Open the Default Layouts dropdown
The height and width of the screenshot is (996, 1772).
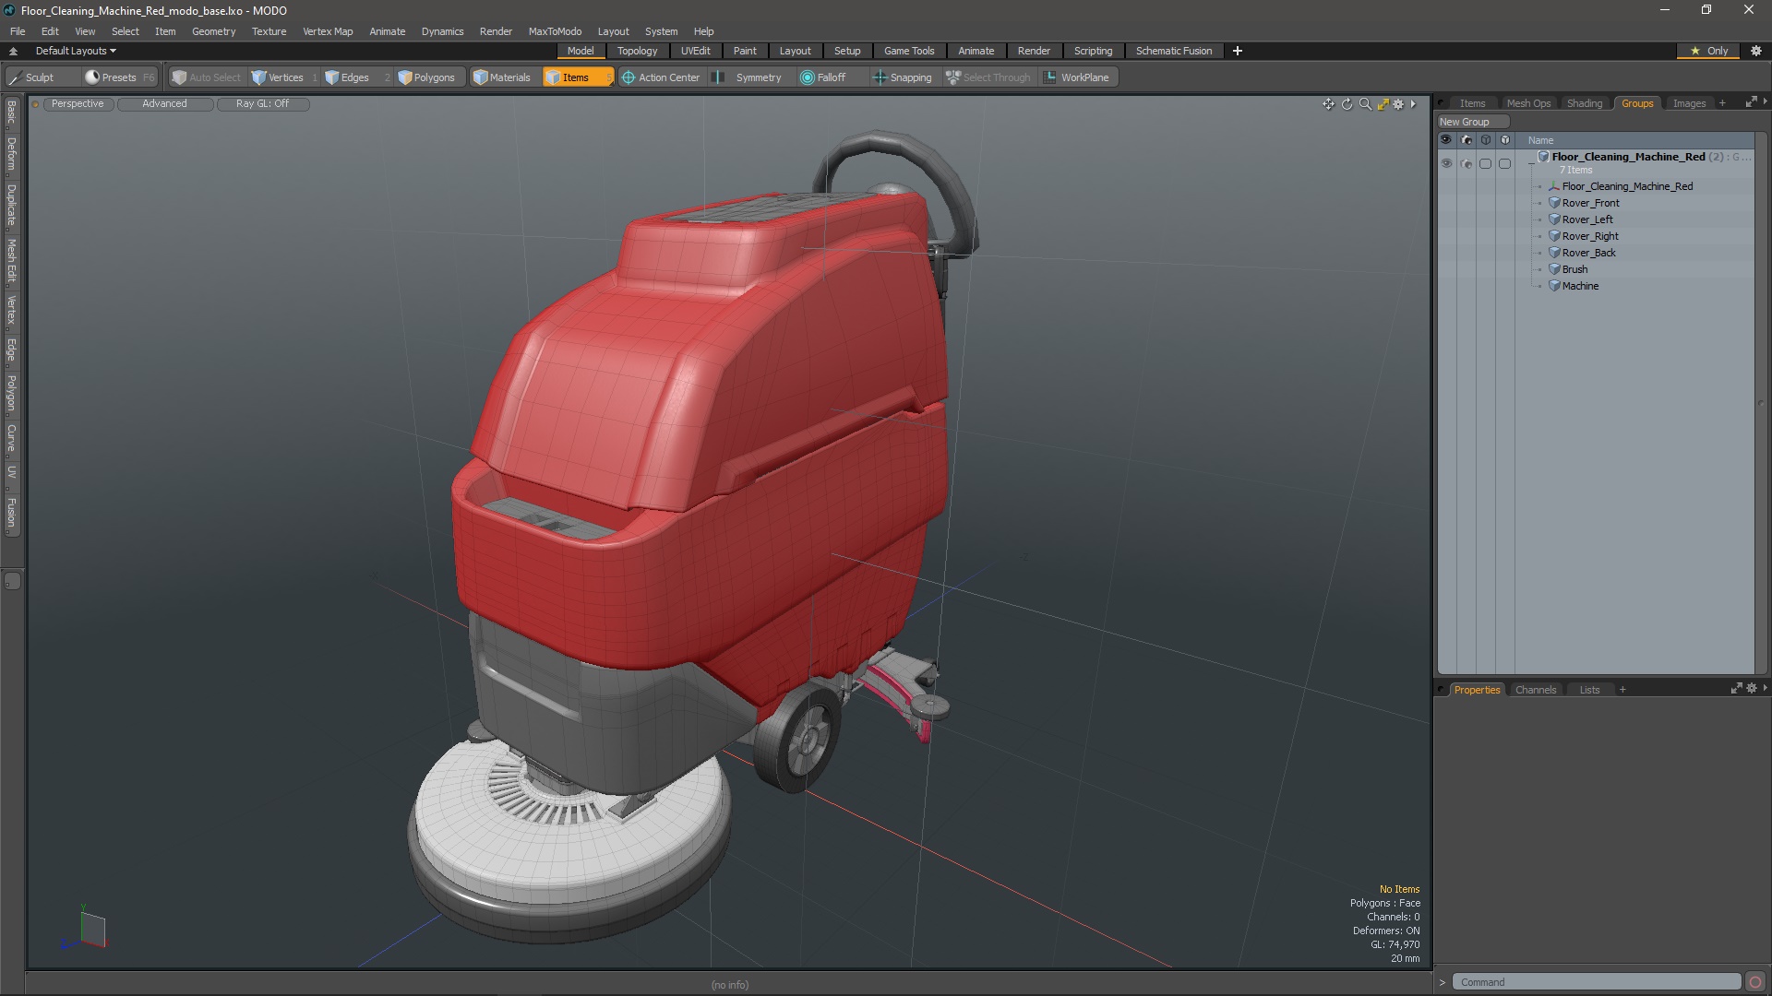tap(76, 51)
